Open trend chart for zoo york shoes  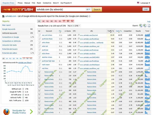click(x=147, y=35)
